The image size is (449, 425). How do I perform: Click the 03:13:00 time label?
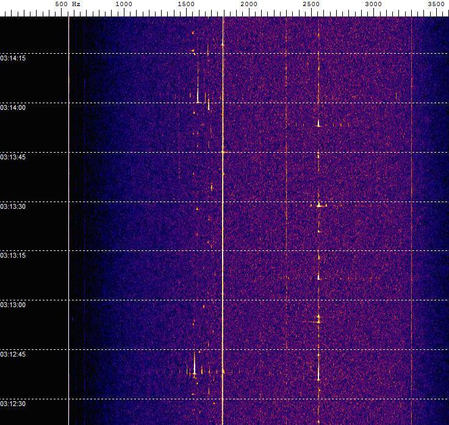tap(13, 305)
